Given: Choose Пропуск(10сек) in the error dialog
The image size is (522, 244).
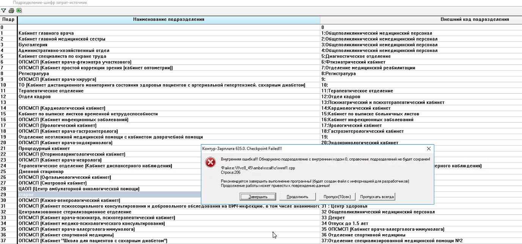Looking at the screenshot, I should pos(337,197).
